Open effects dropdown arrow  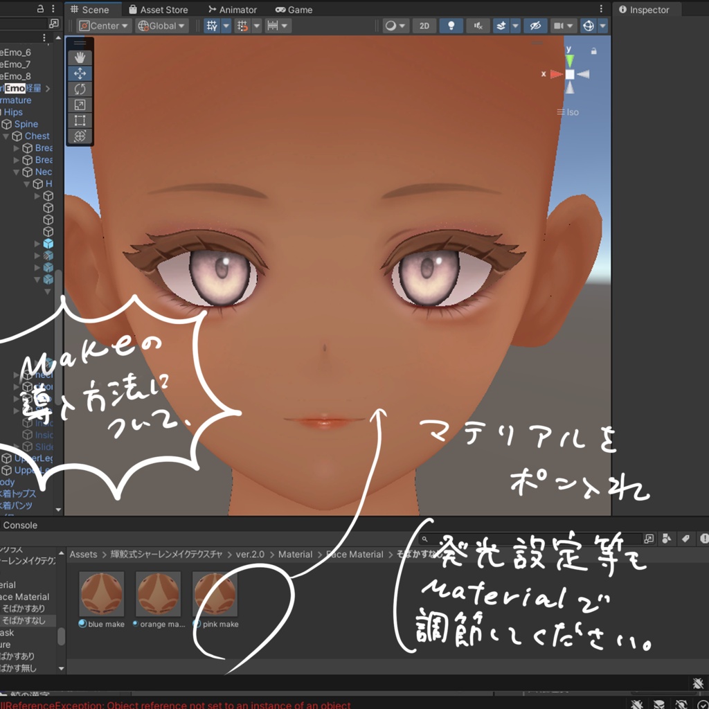515,26
